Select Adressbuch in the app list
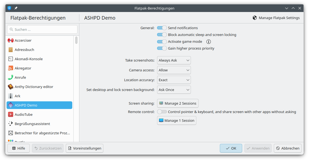This screenshot has width=309, height=161. (x=40, y=50)
